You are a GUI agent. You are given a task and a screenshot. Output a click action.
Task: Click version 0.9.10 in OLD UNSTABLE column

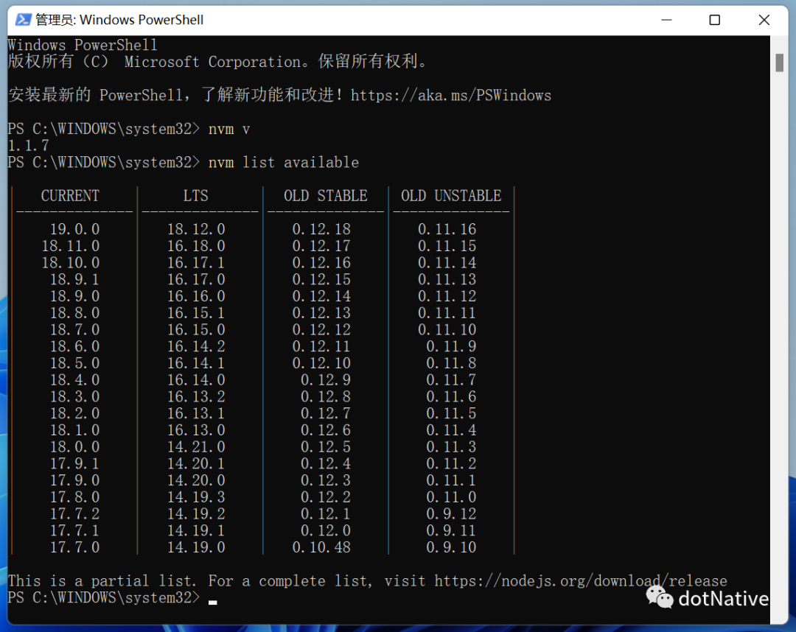click(x=451, y=547)
